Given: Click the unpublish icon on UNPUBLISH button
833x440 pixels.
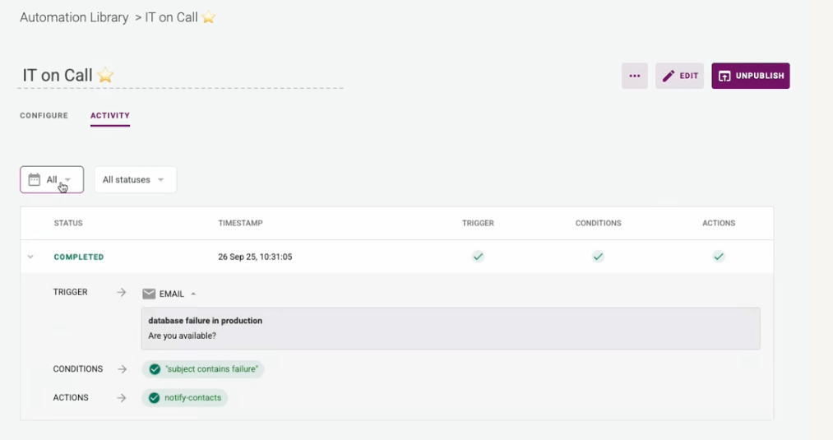Looking at the screenshot, I should click(724, 76).
